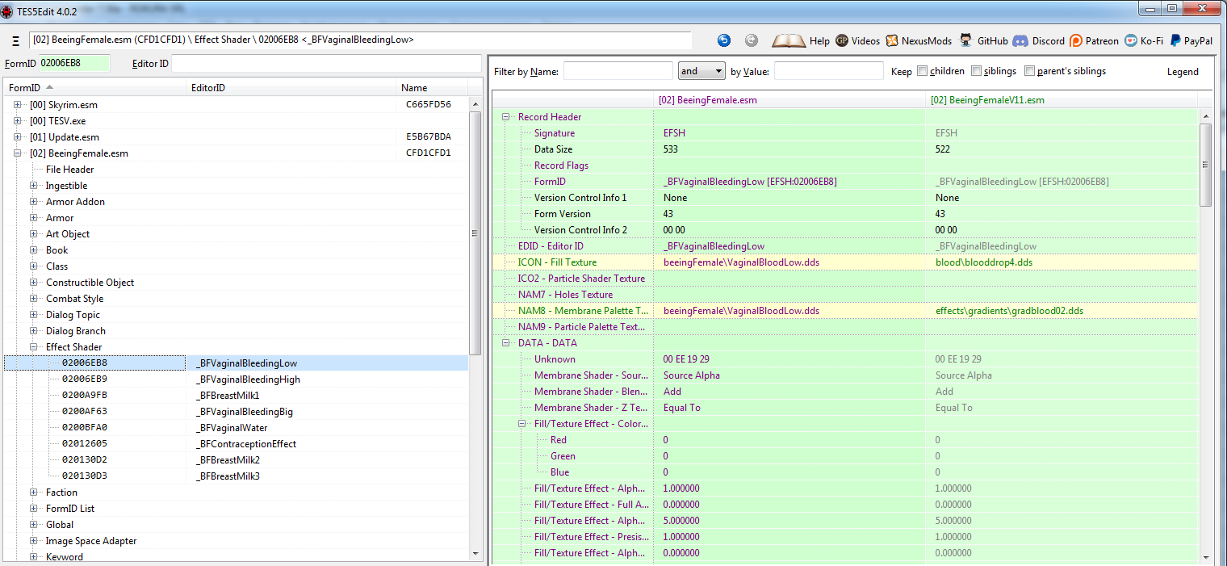Click effects\gradients\gradblood02.dds value
The image size is (1227, 566).
coord(1009,311)
